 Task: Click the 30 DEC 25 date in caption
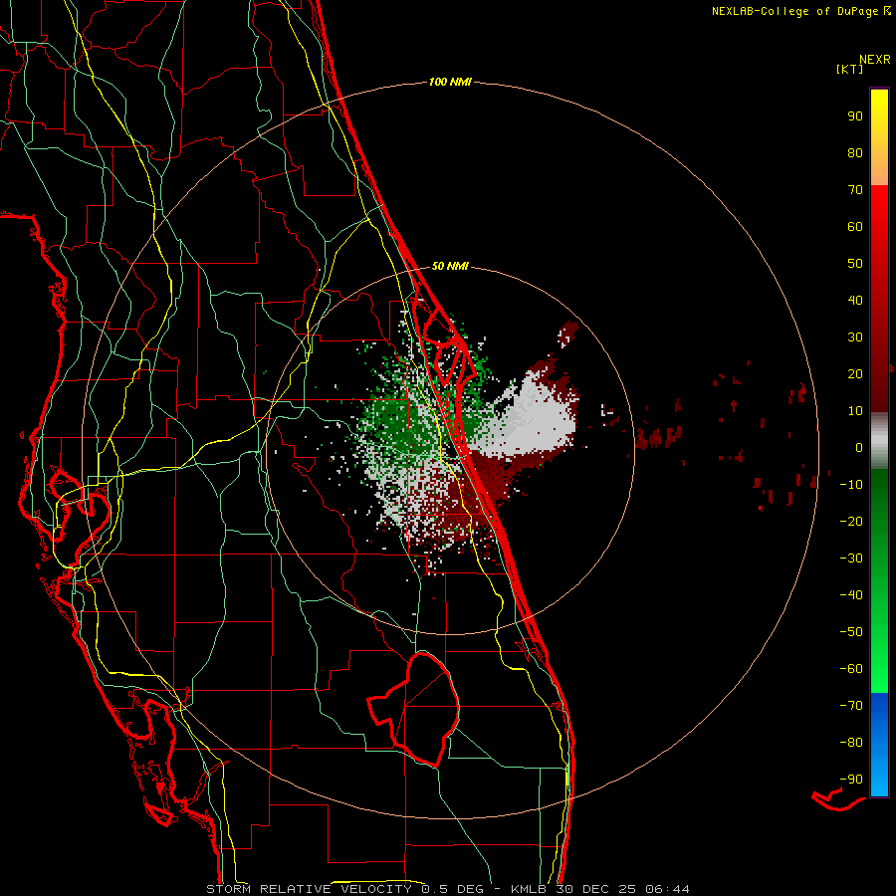point(596,889)
